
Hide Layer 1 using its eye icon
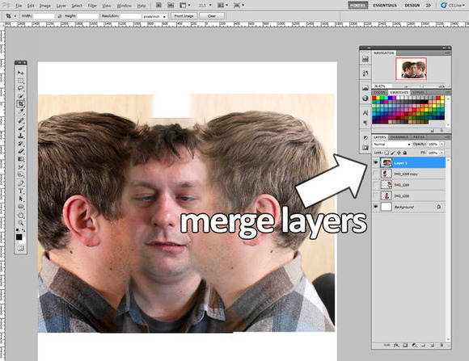point(376,163)
